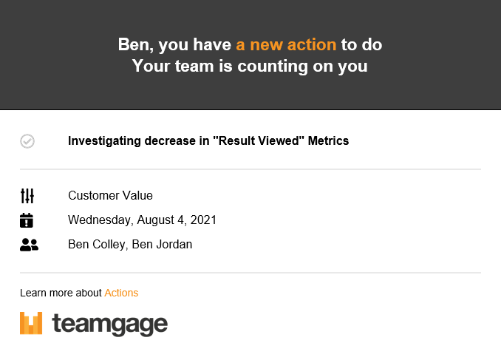Click the orange 'a new action' text

[286, 44]
